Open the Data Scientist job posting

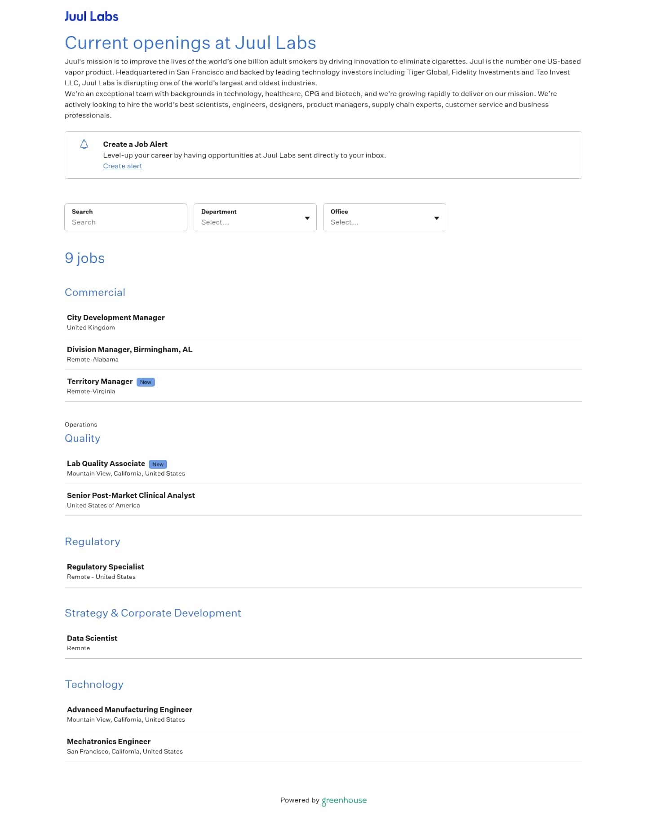coord(92,639)
